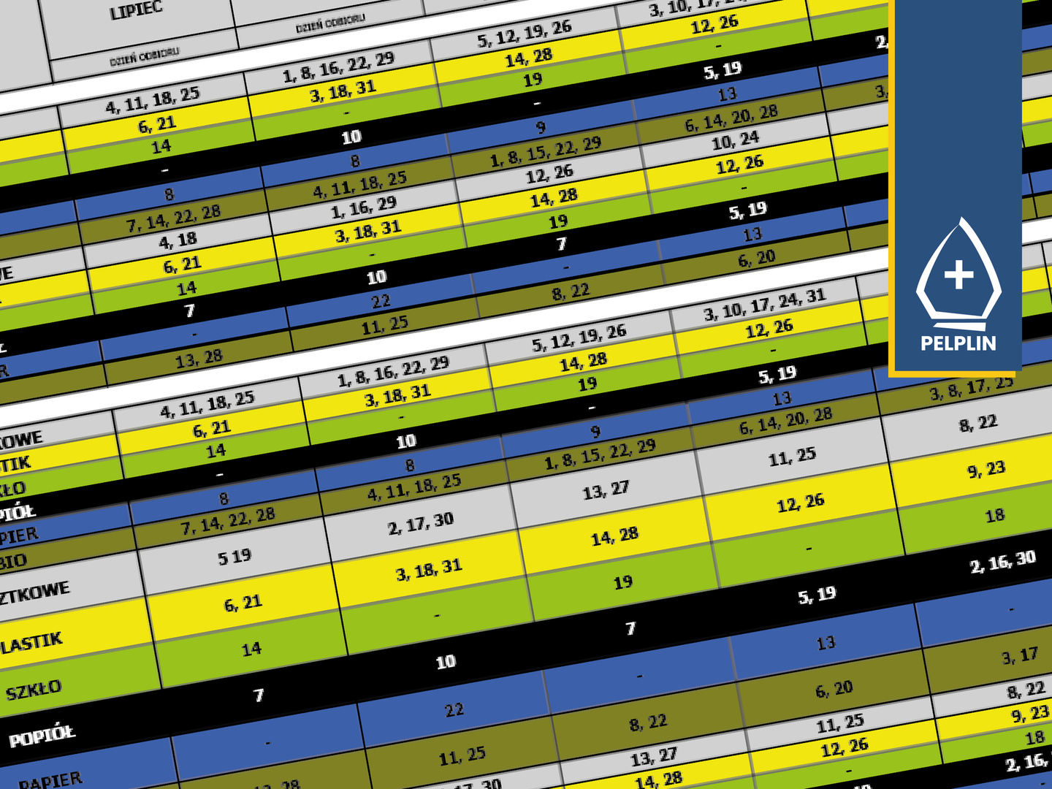Screen dimensions: 1052x789
Task: Click the Pelplin mitre crest logo
Action: pos(958,274)
